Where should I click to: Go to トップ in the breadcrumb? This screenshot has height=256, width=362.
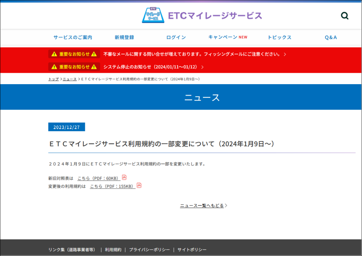click(54, 79)
